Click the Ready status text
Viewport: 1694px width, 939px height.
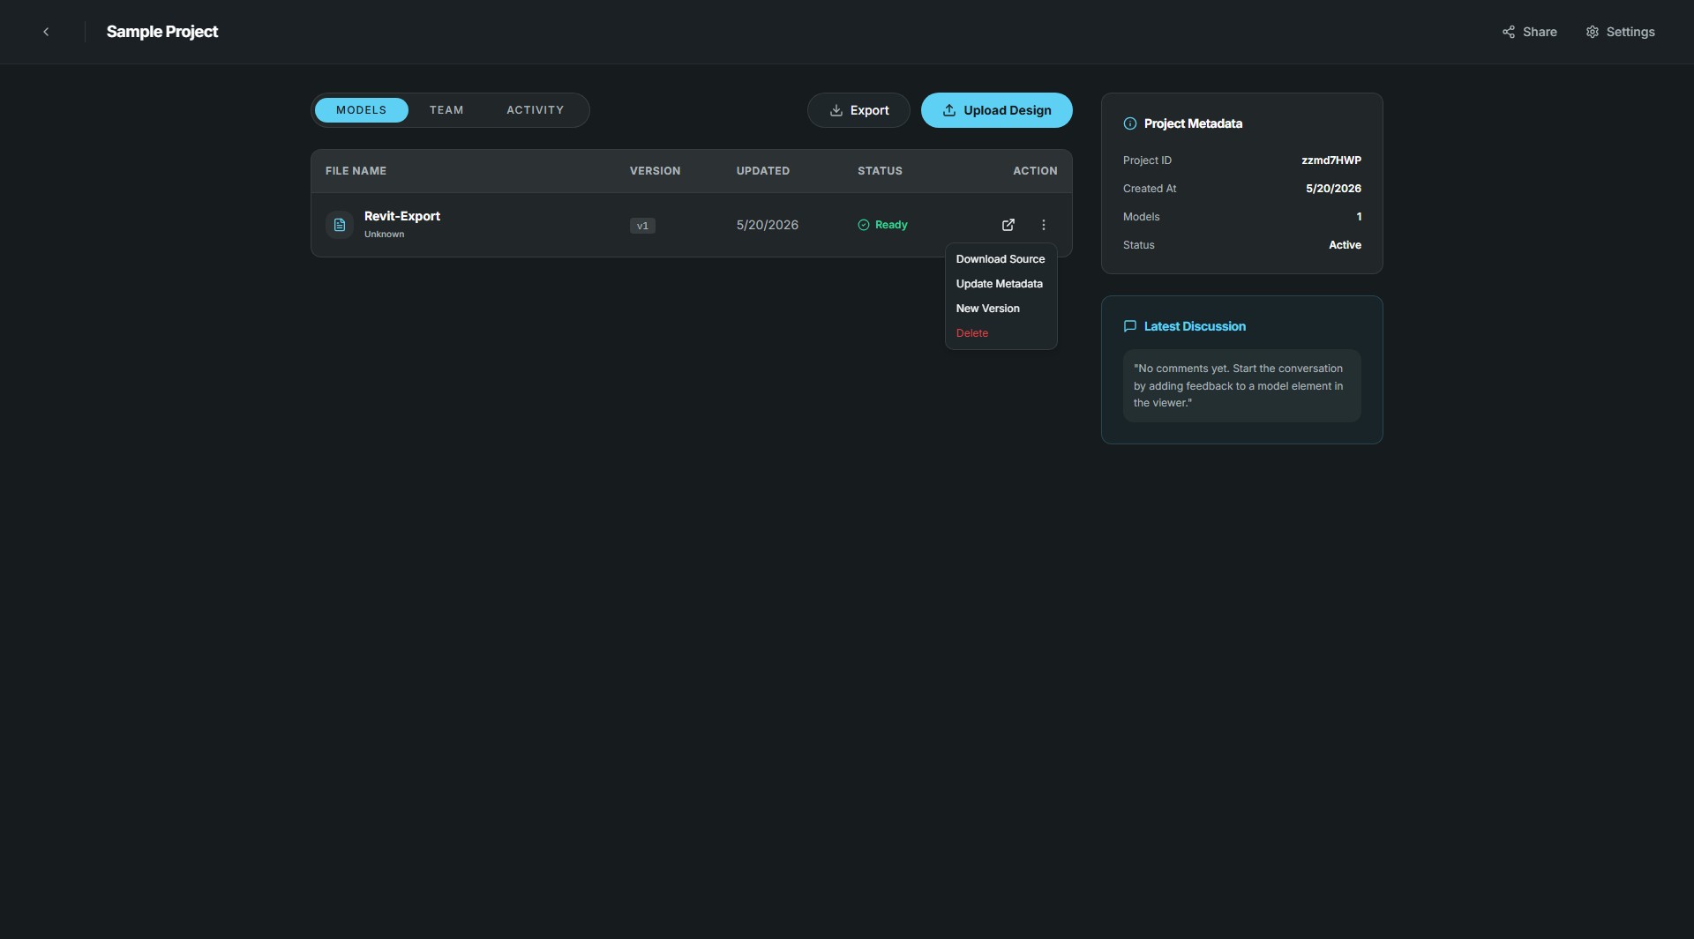click(x=891, y=225)
